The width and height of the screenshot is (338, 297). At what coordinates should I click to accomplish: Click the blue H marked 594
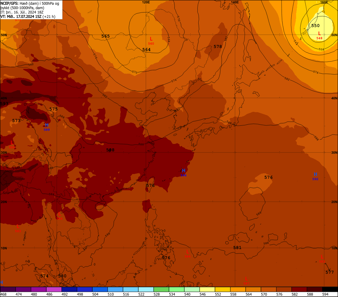[184, 171]
